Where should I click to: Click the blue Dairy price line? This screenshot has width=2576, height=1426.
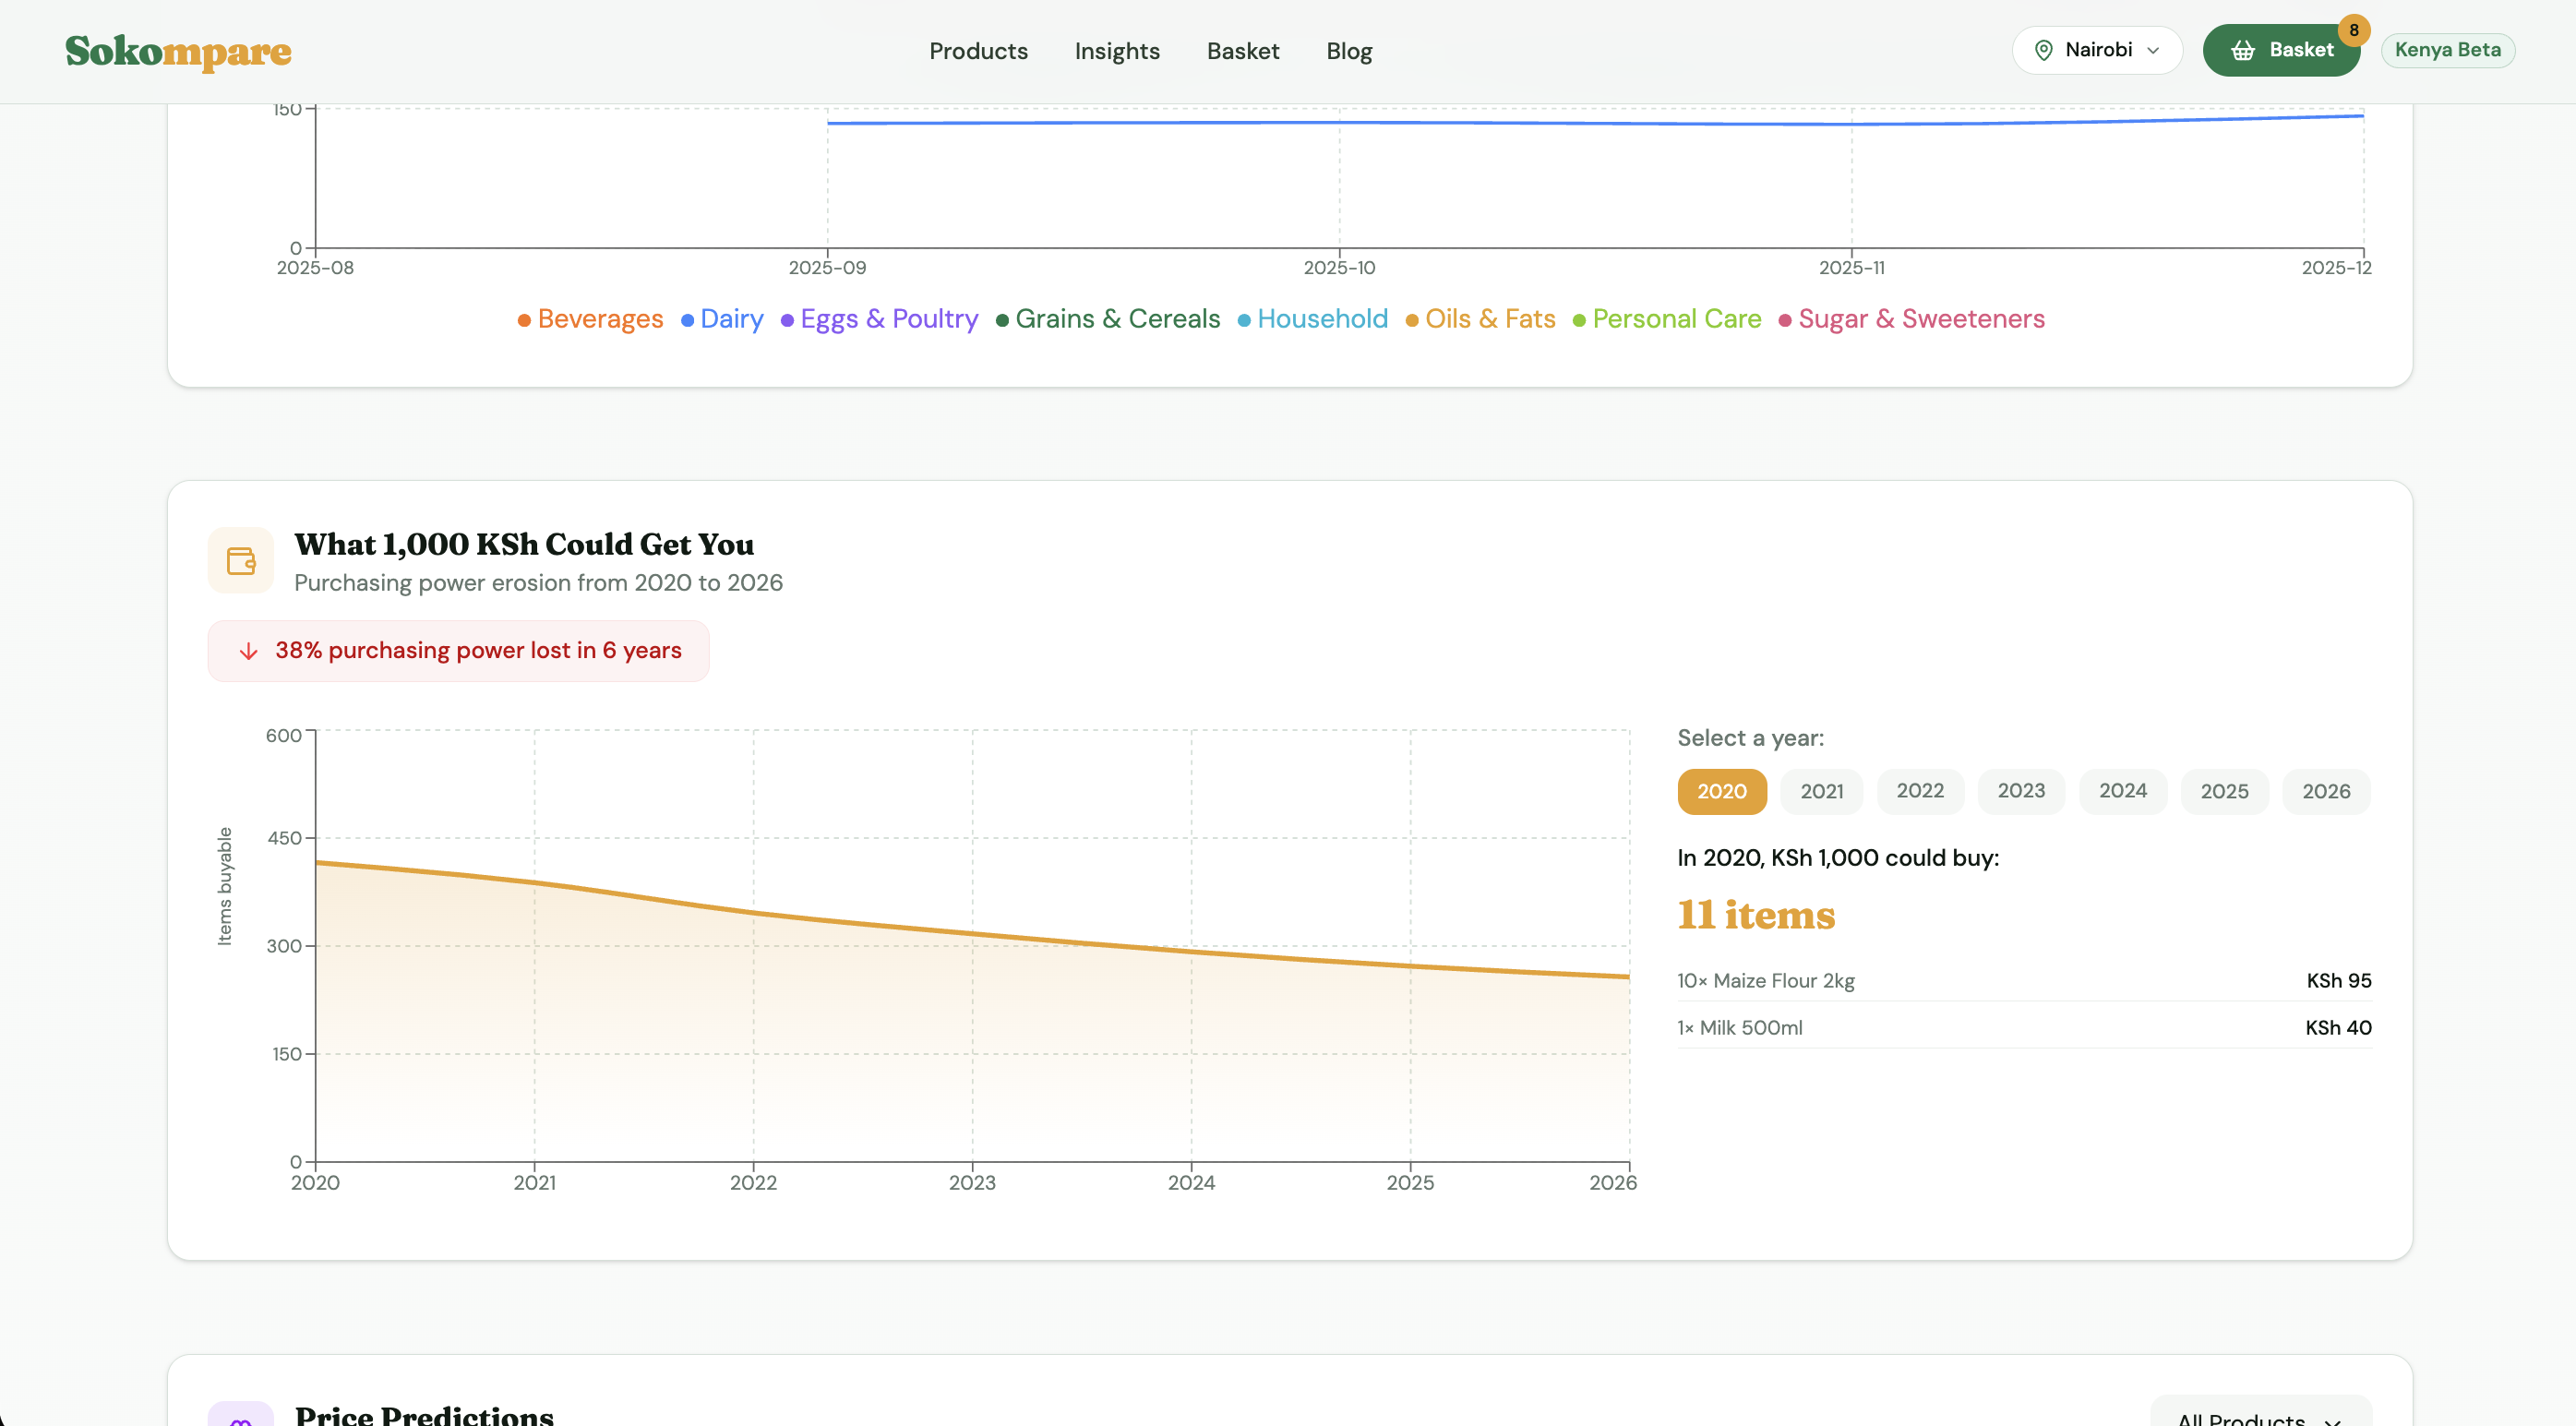pos(1595,122)
